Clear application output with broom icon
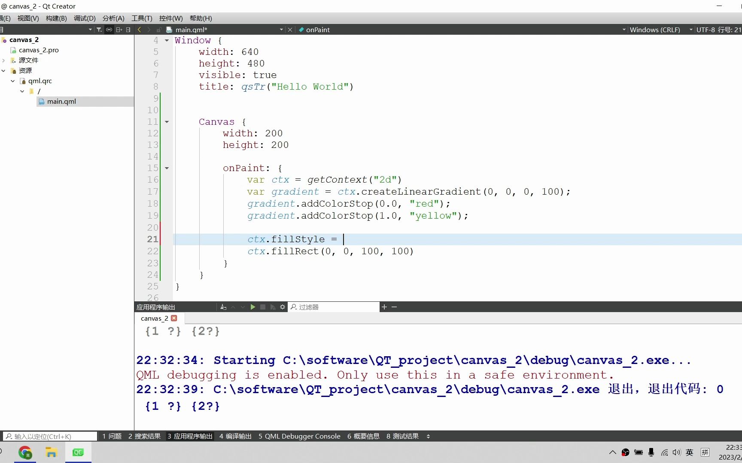This screenshot has height=463, width=742. click(223, 307)
